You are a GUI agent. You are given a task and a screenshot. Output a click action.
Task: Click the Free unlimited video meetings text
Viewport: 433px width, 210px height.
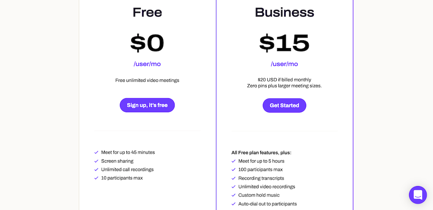pos(147,80)
